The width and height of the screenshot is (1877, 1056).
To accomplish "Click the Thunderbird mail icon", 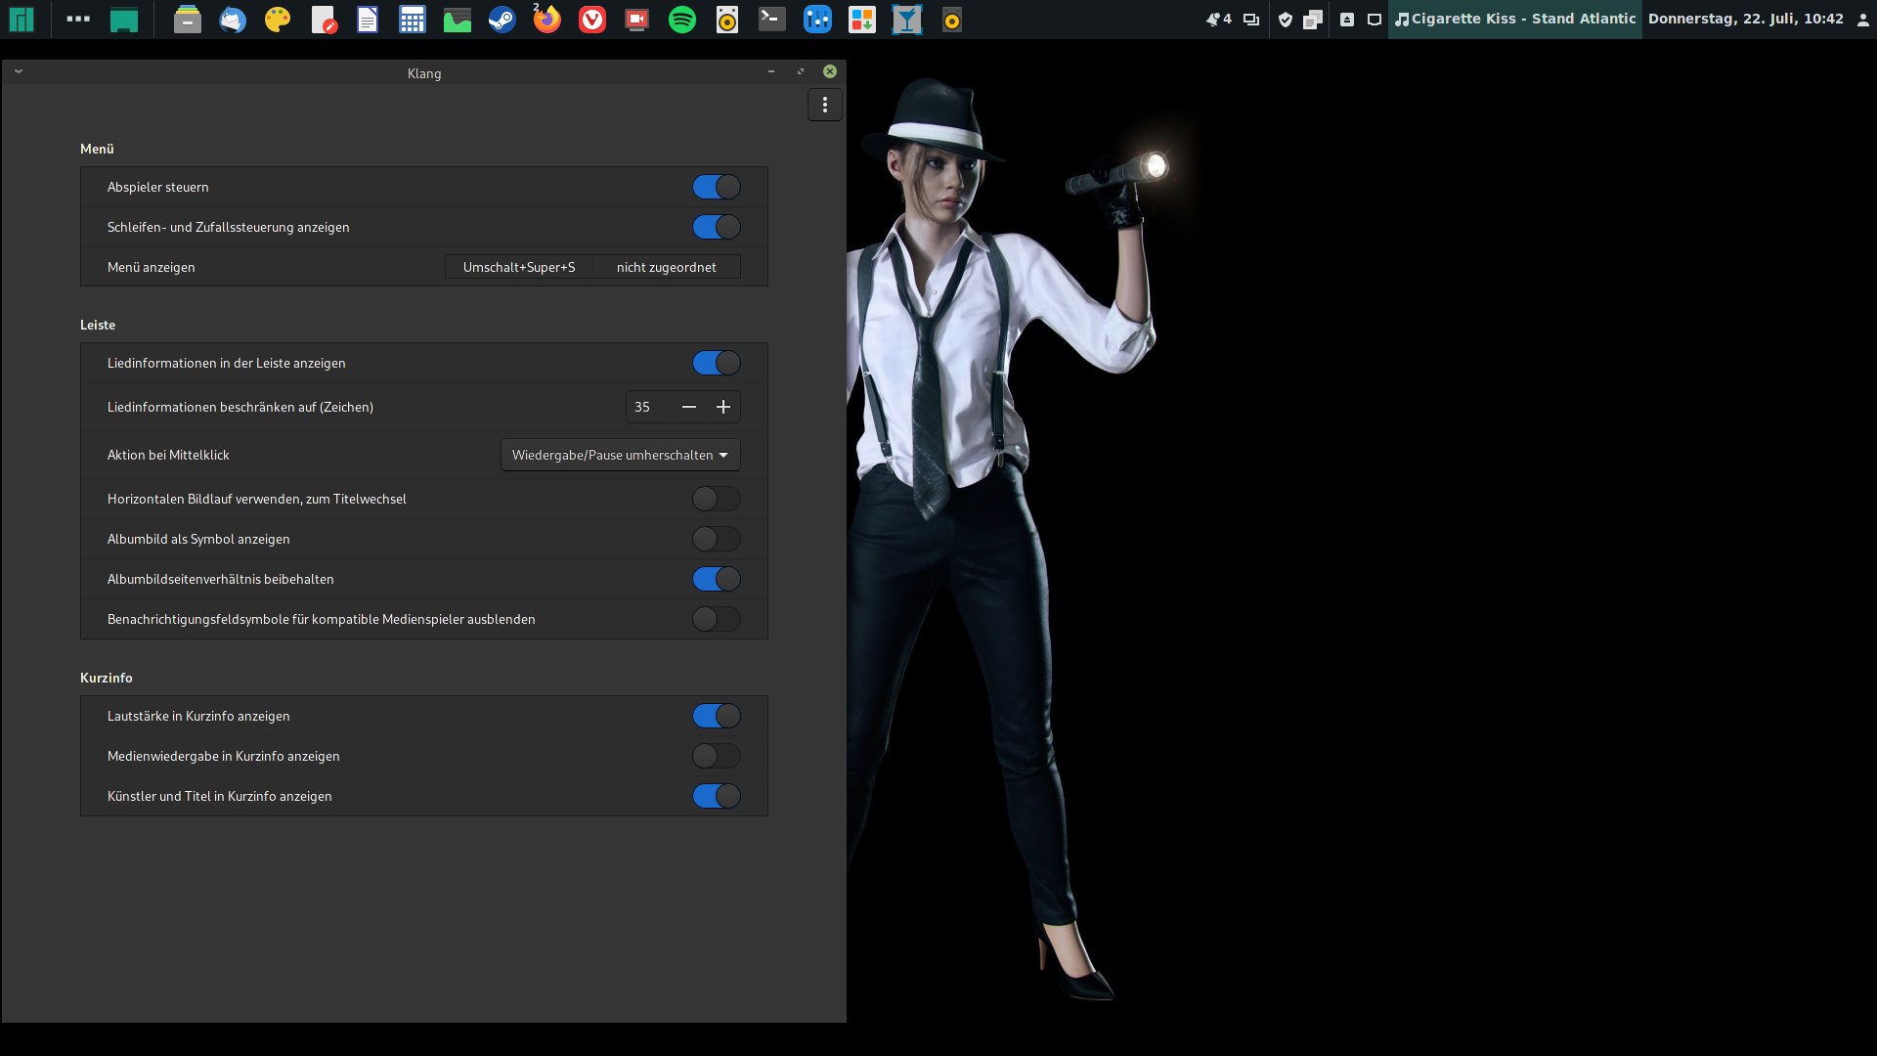I will click(233, 20).
